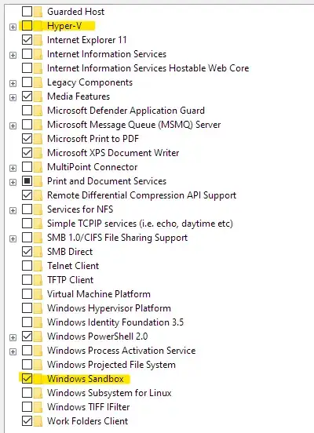Select Windows Projected File System label

click(x=111, y=365)
